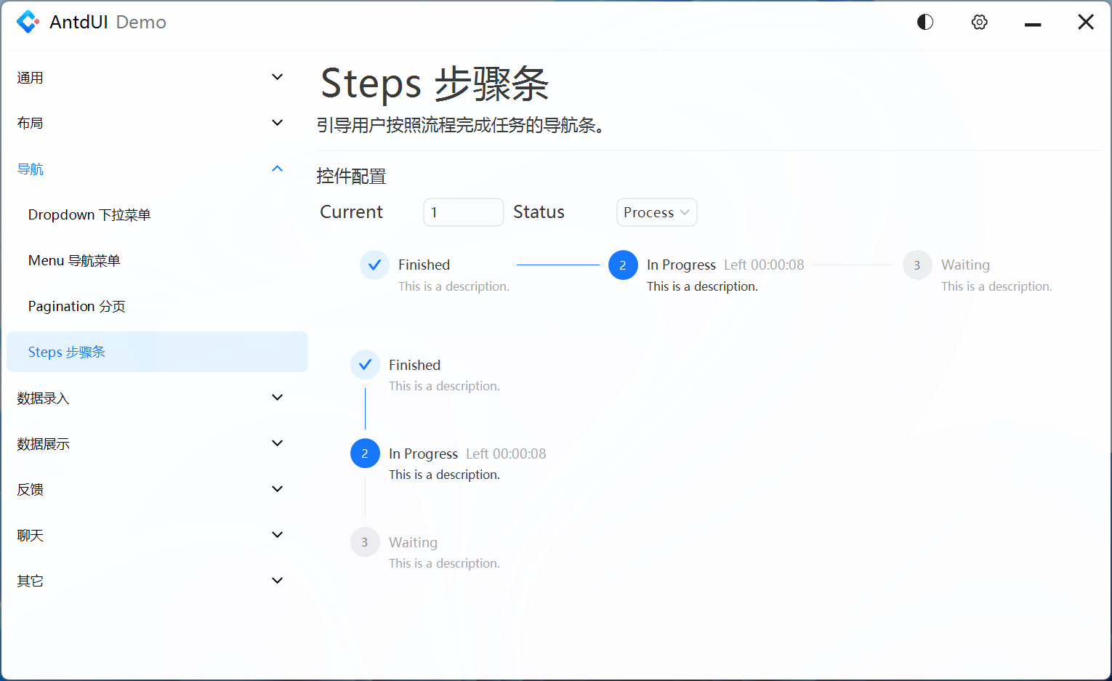
Task: Click the gray circle 3 on the Waiting step
Action: 916,265
